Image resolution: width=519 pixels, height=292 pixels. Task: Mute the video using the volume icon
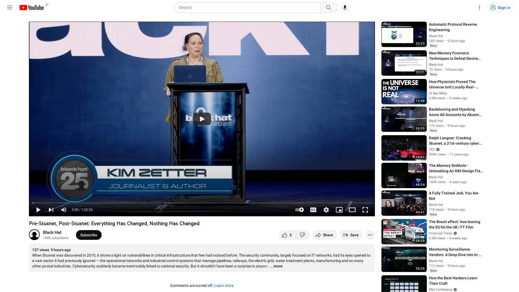coord(64,210)
